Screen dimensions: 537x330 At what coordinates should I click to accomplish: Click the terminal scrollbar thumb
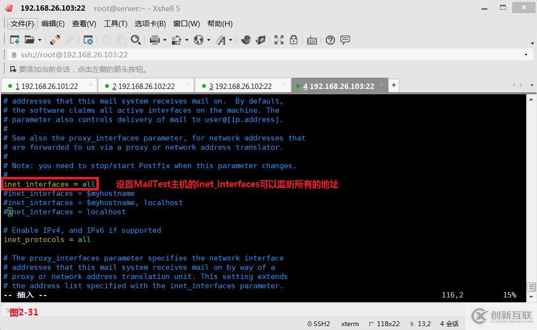[x=531, y=287]
